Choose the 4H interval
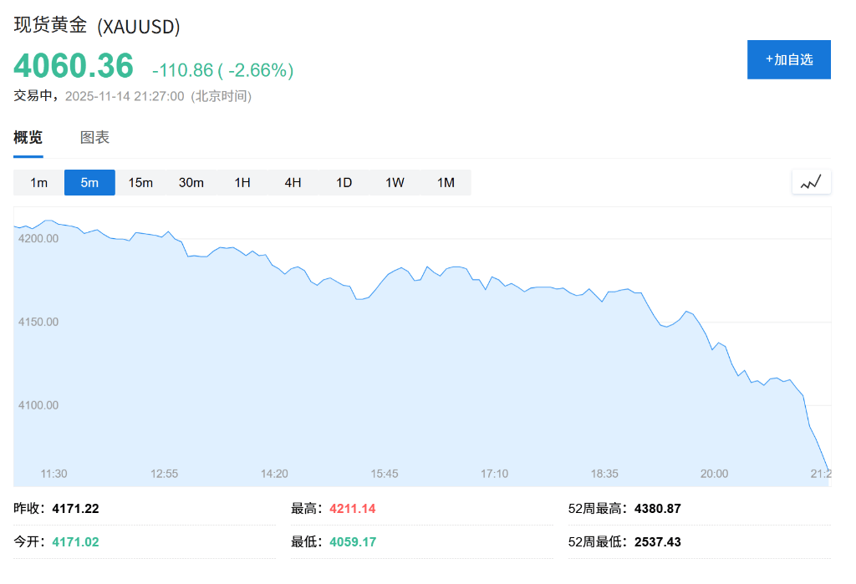 pyautogui.click(x=293, y=182)
